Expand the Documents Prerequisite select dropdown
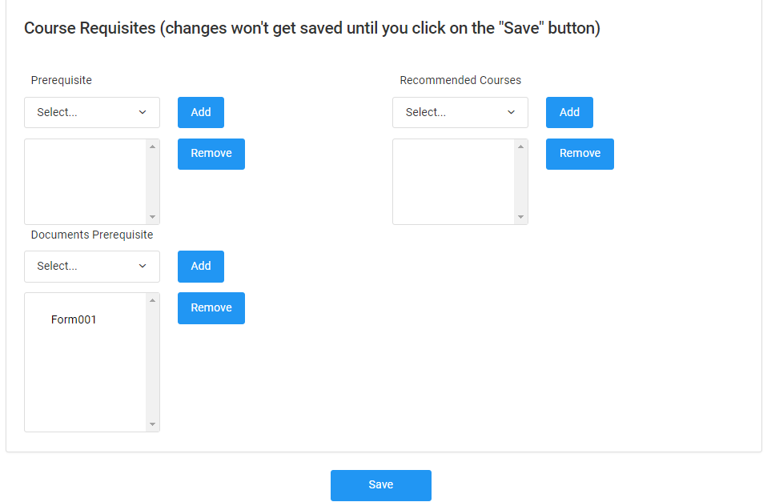Image resolution: width=767 pixels, height=502 pixels. click(x=91, y=267)
